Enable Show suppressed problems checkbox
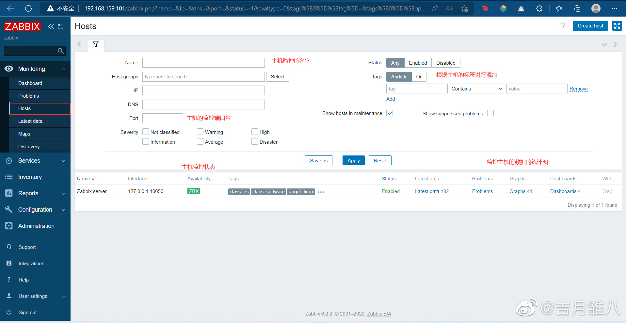626x323 pixels. coord(490,113)
